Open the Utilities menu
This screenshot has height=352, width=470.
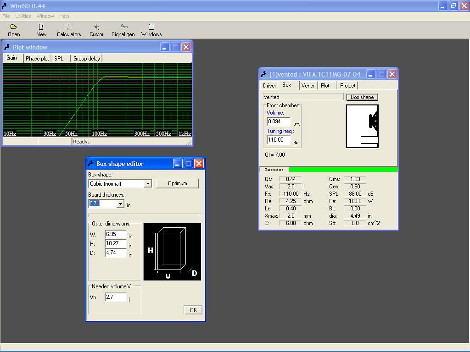(x=23, y=16)
